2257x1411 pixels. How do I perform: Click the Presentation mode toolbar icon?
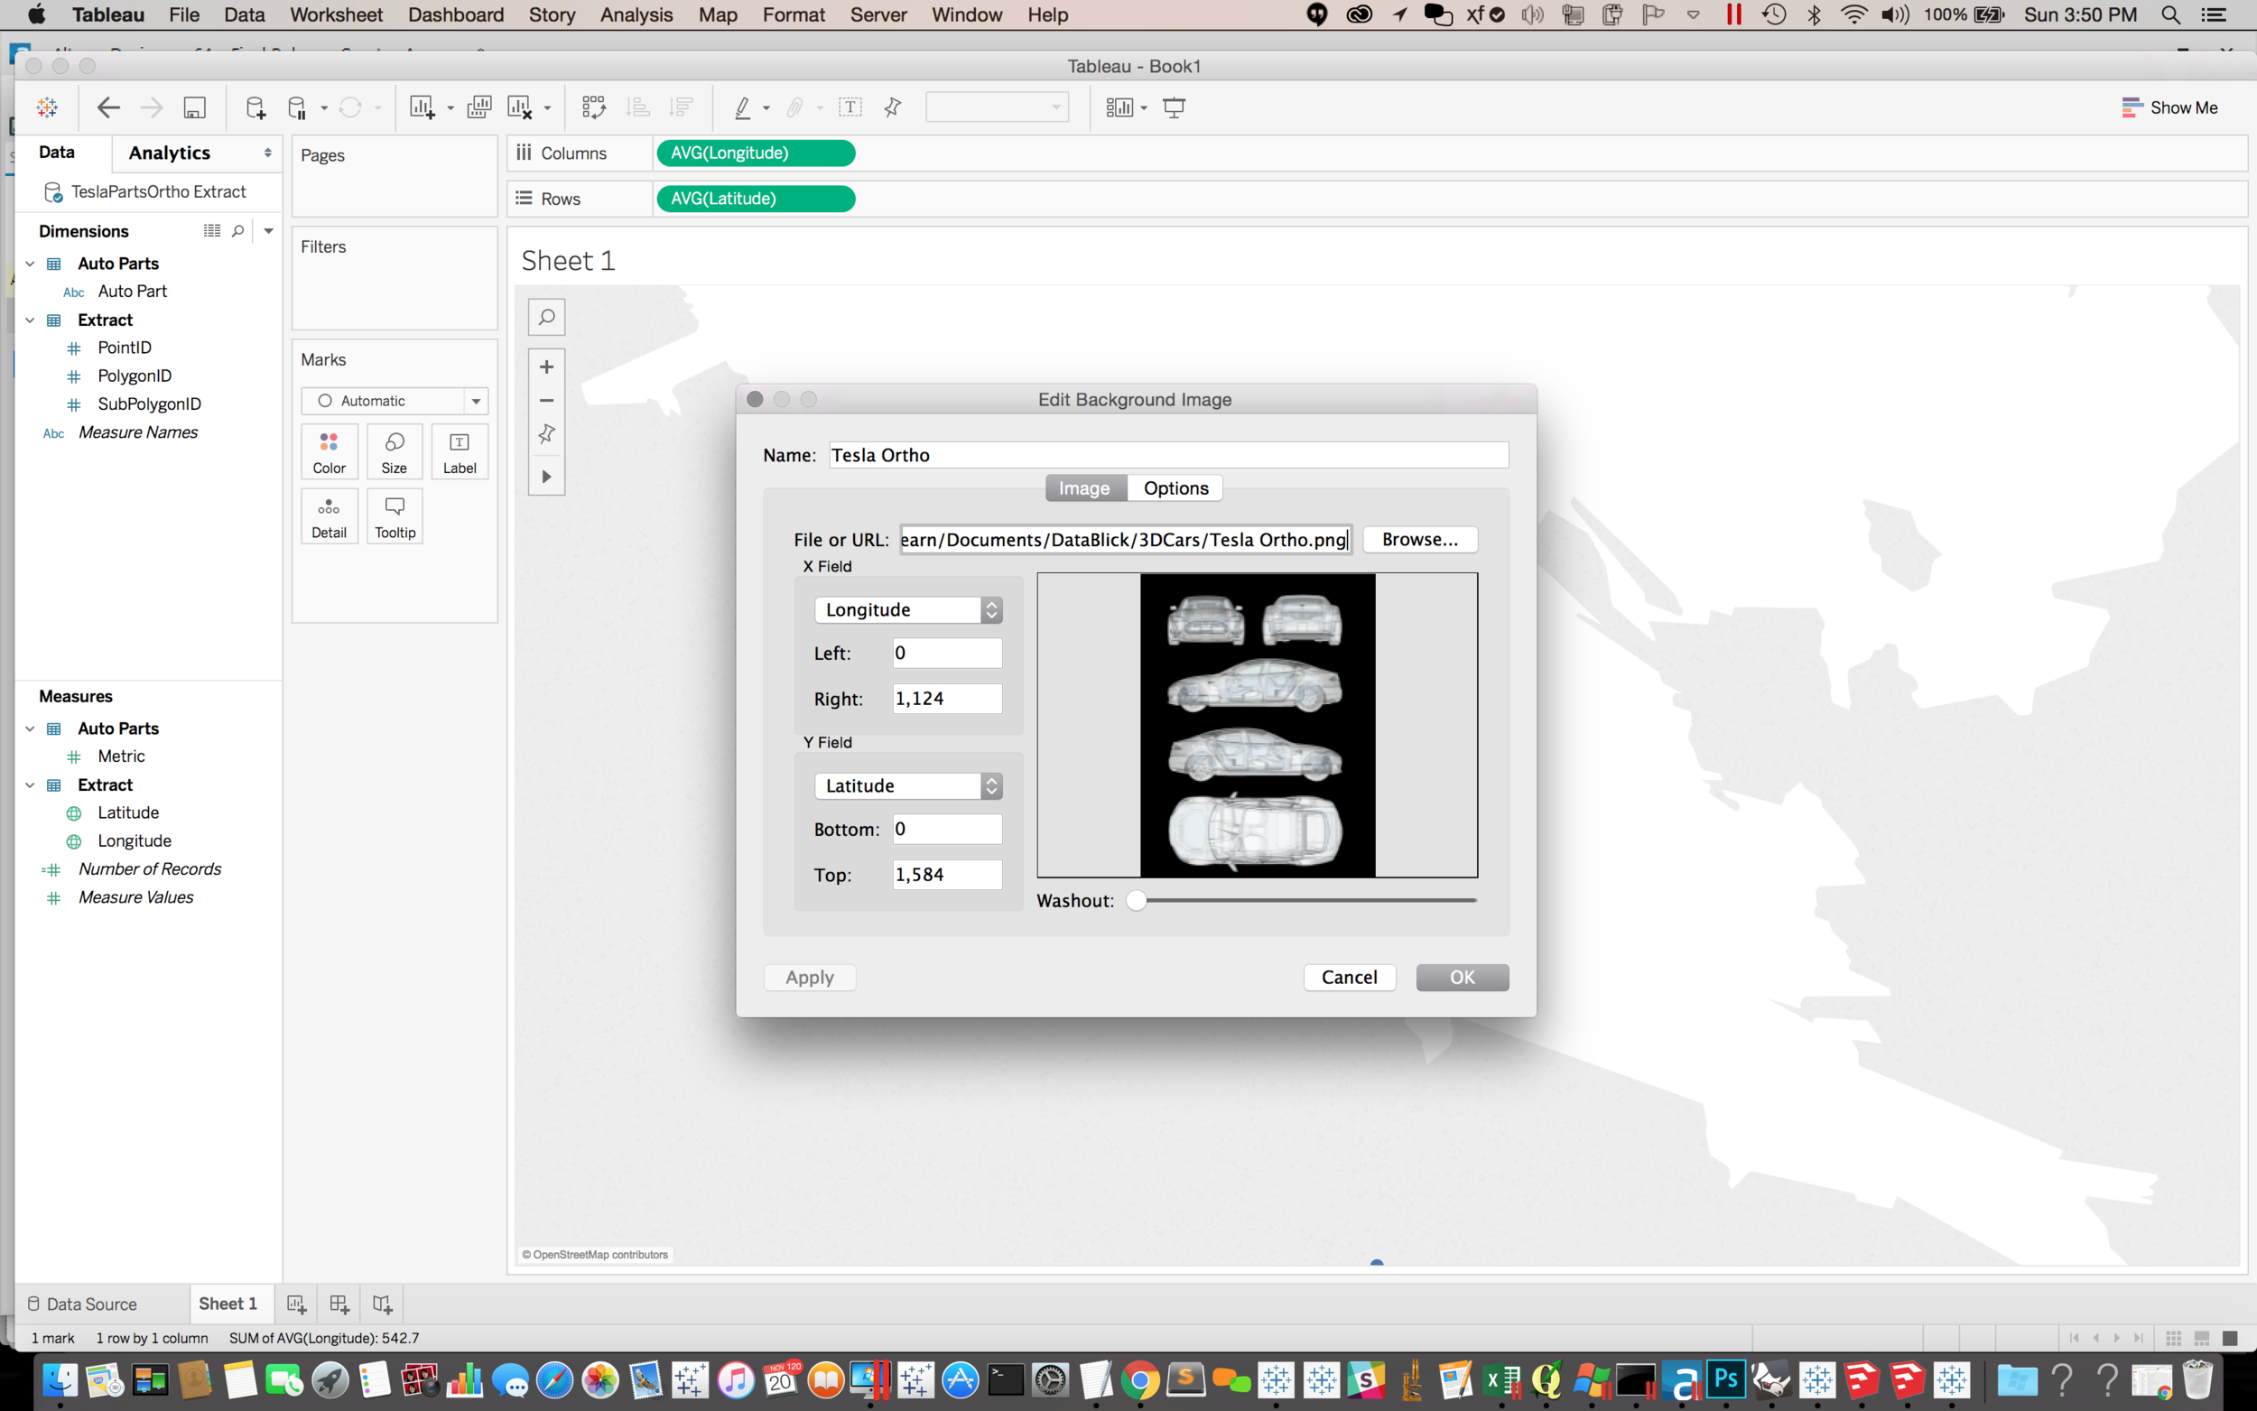click(x=1174, y=107)
